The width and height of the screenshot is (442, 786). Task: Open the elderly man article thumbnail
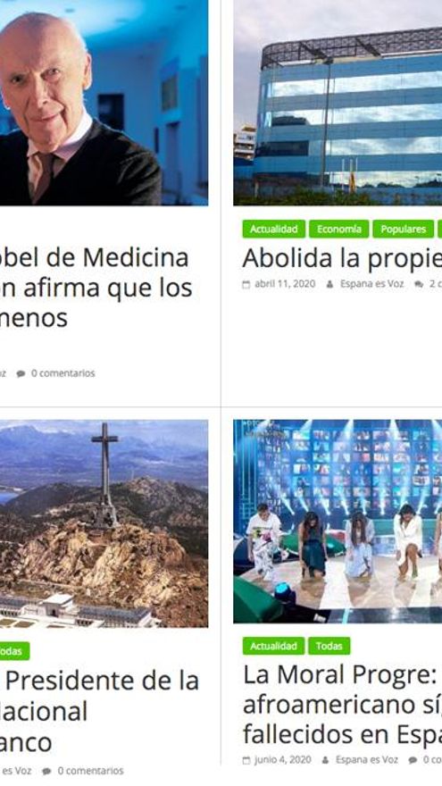pyautogui.click(x=104, y=102)
